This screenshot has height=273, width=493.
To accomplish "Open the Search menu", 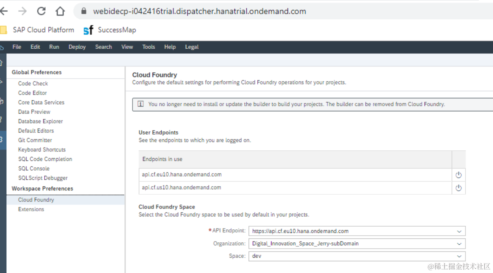I will point(103,47).
